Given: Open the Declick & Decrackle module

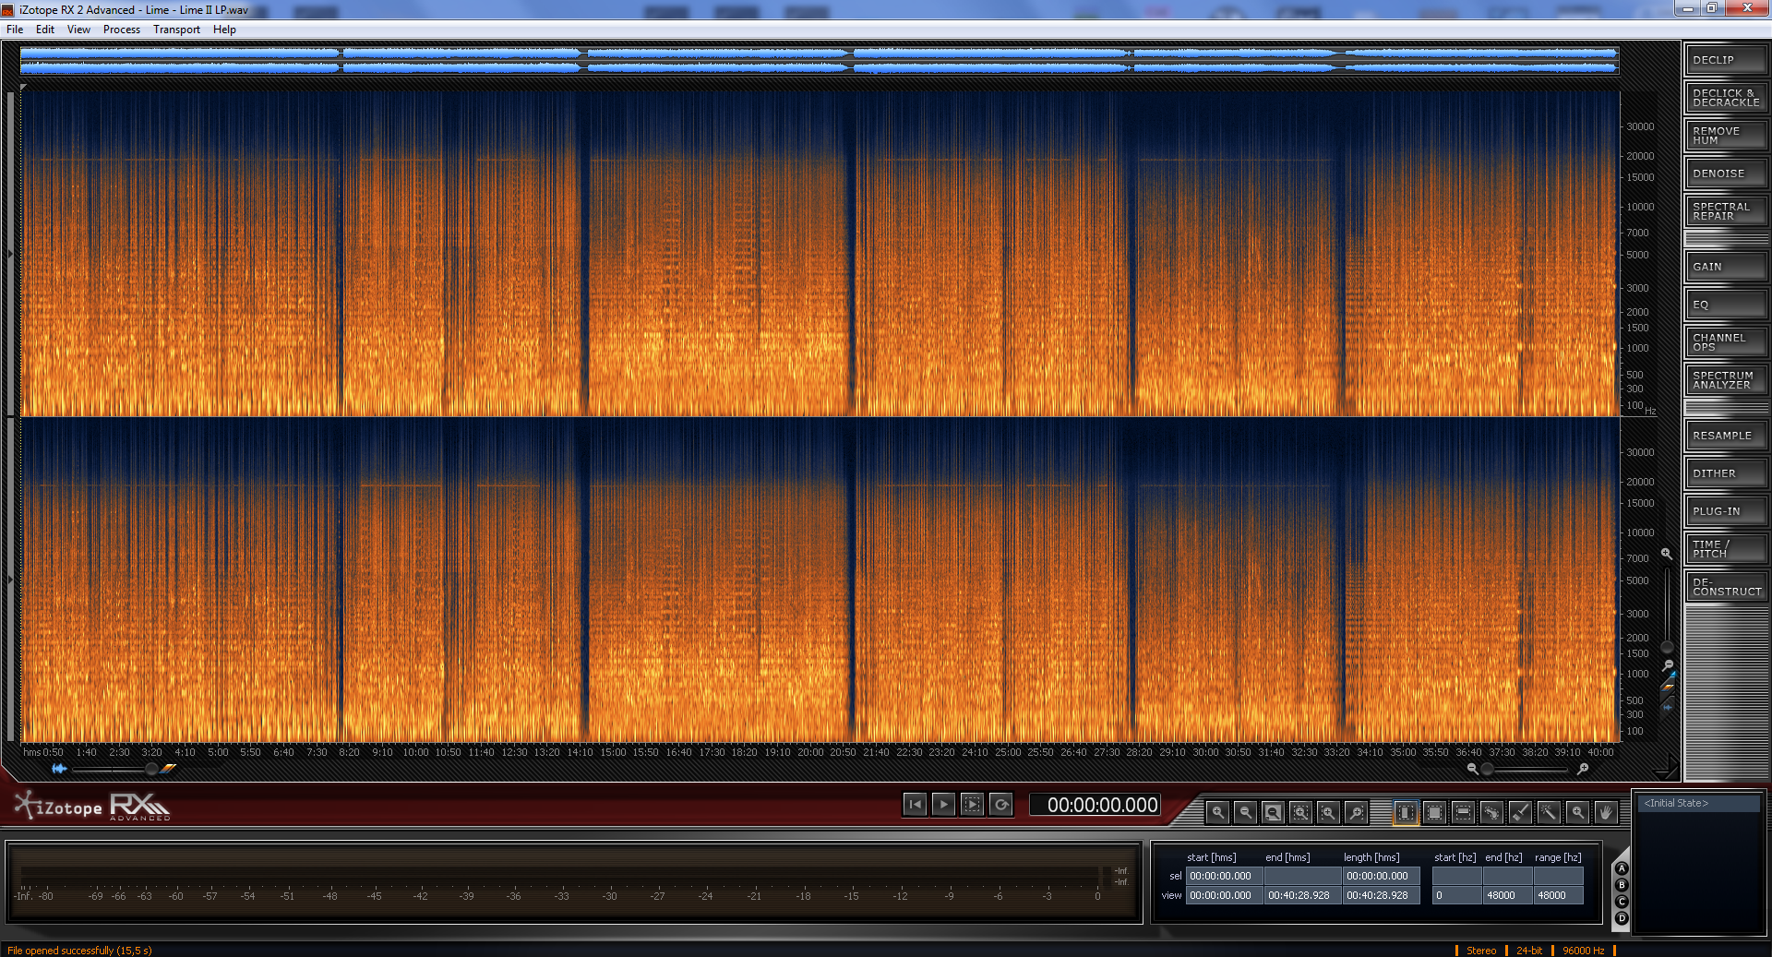Looking at the screenshot, I should click(1725, 98).
